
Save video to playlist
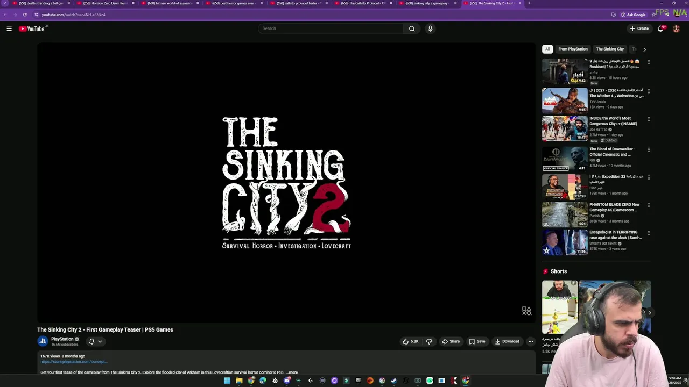pos(477,341)
